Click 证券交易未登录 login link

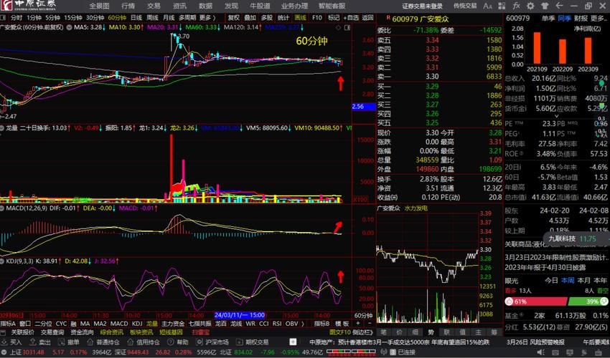423,6
